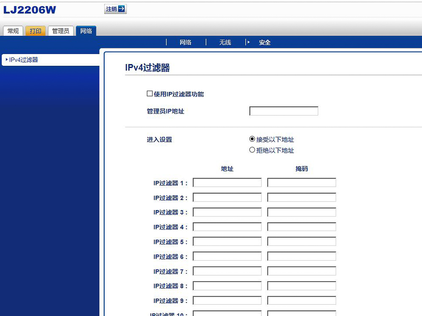The width and height of the screenshot is (422, 316).
Task: Select the 拒绝以下地址 radio button
Action: pyautogui.click(x=252, y=150)
